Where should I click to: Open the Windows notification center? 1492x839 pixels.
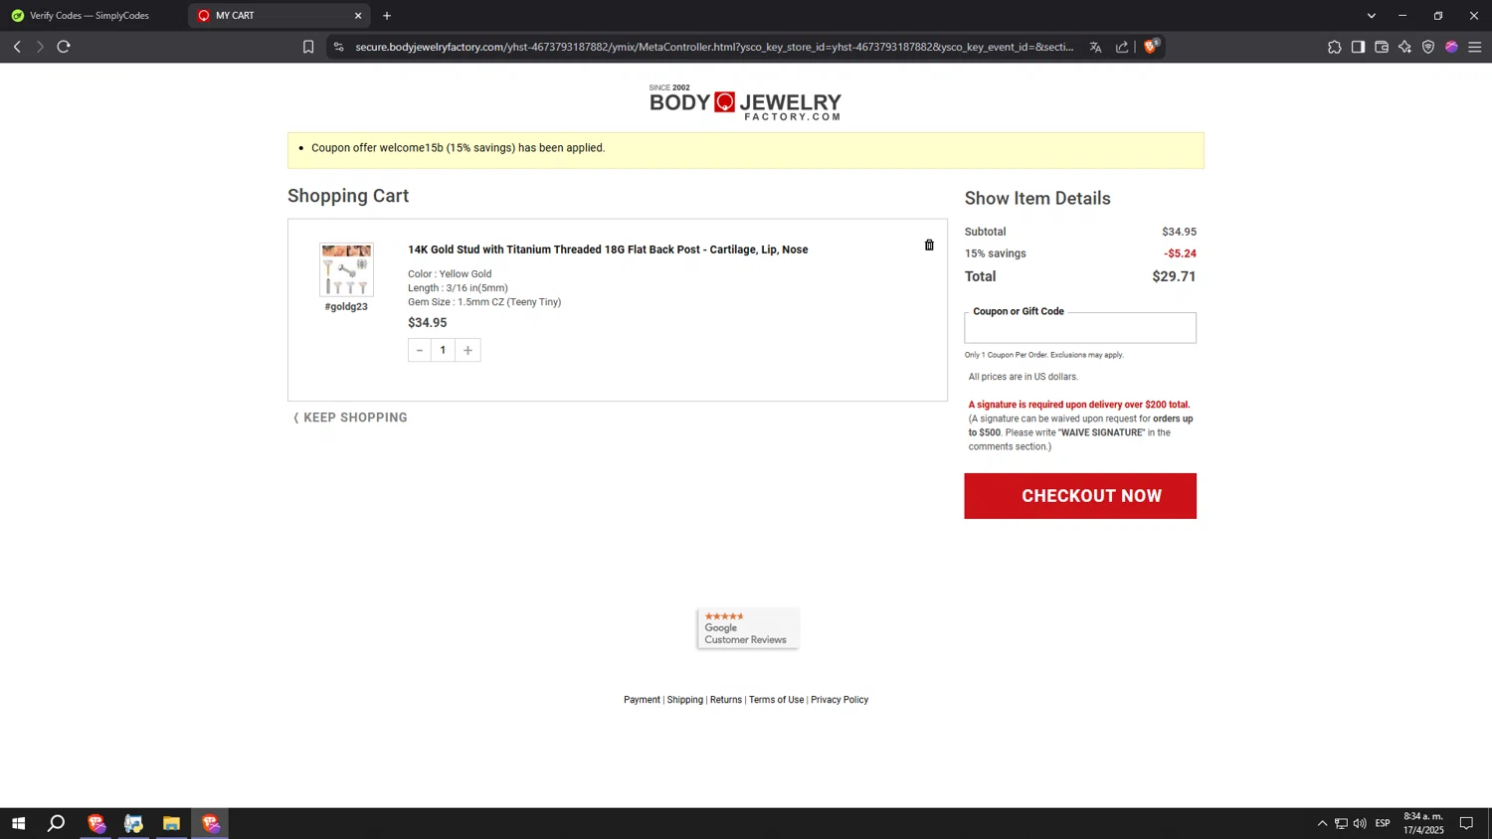(x=1466, y=823)
